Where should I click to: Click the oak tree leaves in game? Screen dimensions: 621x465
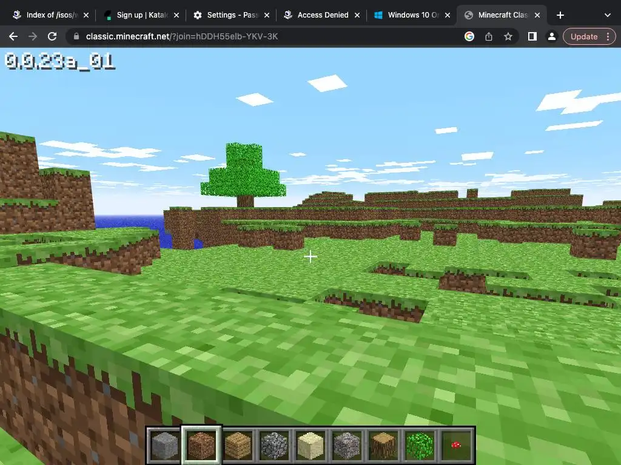243,170
